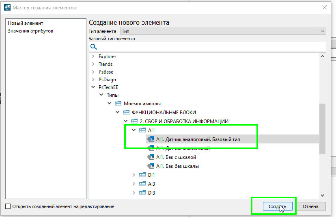Screen dimensions: 336x217
Task: Expand the AI3 tree node
Action: (134, 184)
